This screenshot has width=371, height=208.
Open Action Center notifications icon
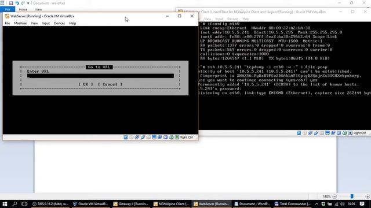pyautogui.click(x=362, y=204)
